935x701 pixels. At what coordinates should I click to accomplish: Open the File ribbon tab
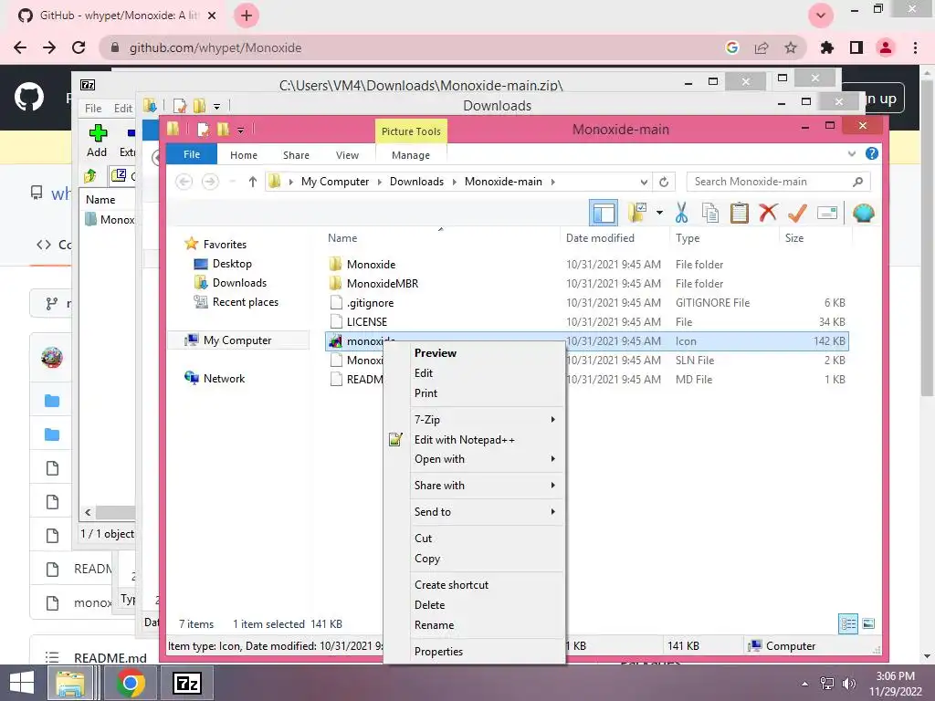tap(192, 154)
